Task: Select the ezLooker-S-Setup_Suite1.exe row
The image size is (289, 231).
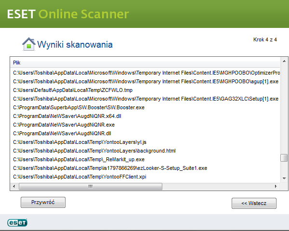Action: pyautogui.click(x=145, y=168)
